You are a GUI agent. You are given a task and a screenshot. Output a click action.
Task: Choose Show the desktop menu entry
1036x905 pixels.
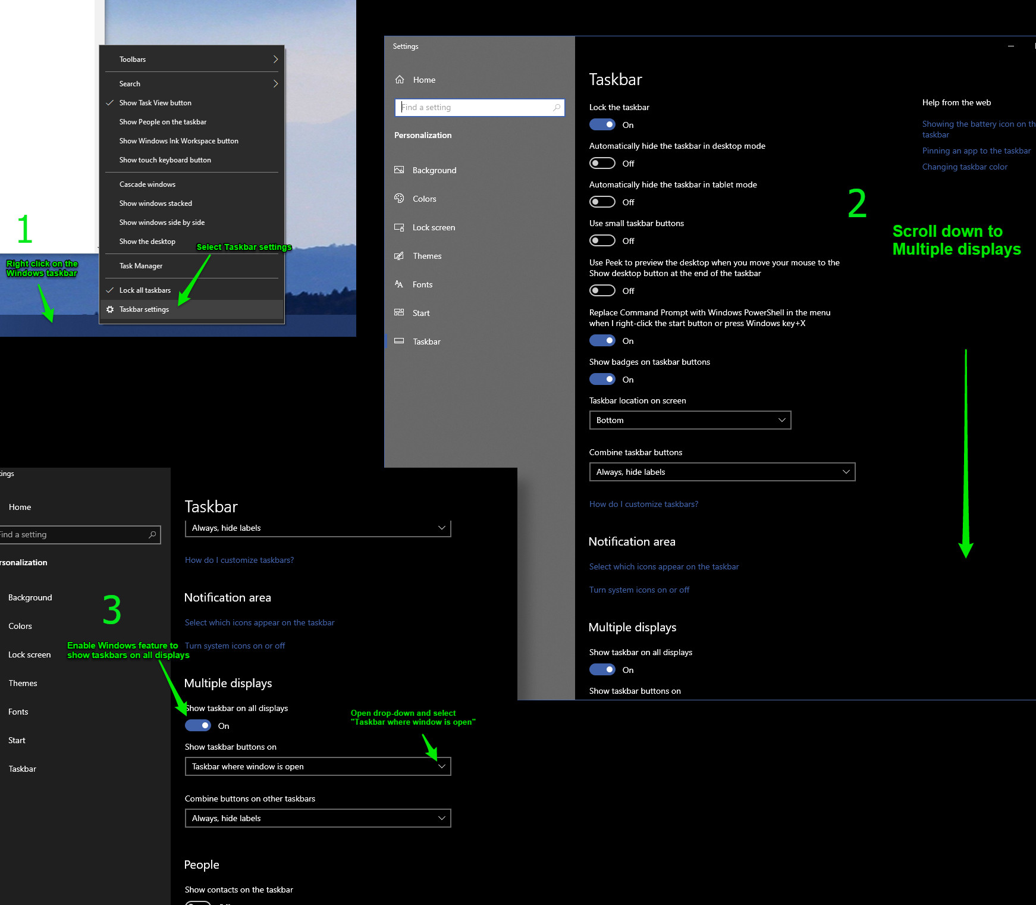tap(147, 242)
